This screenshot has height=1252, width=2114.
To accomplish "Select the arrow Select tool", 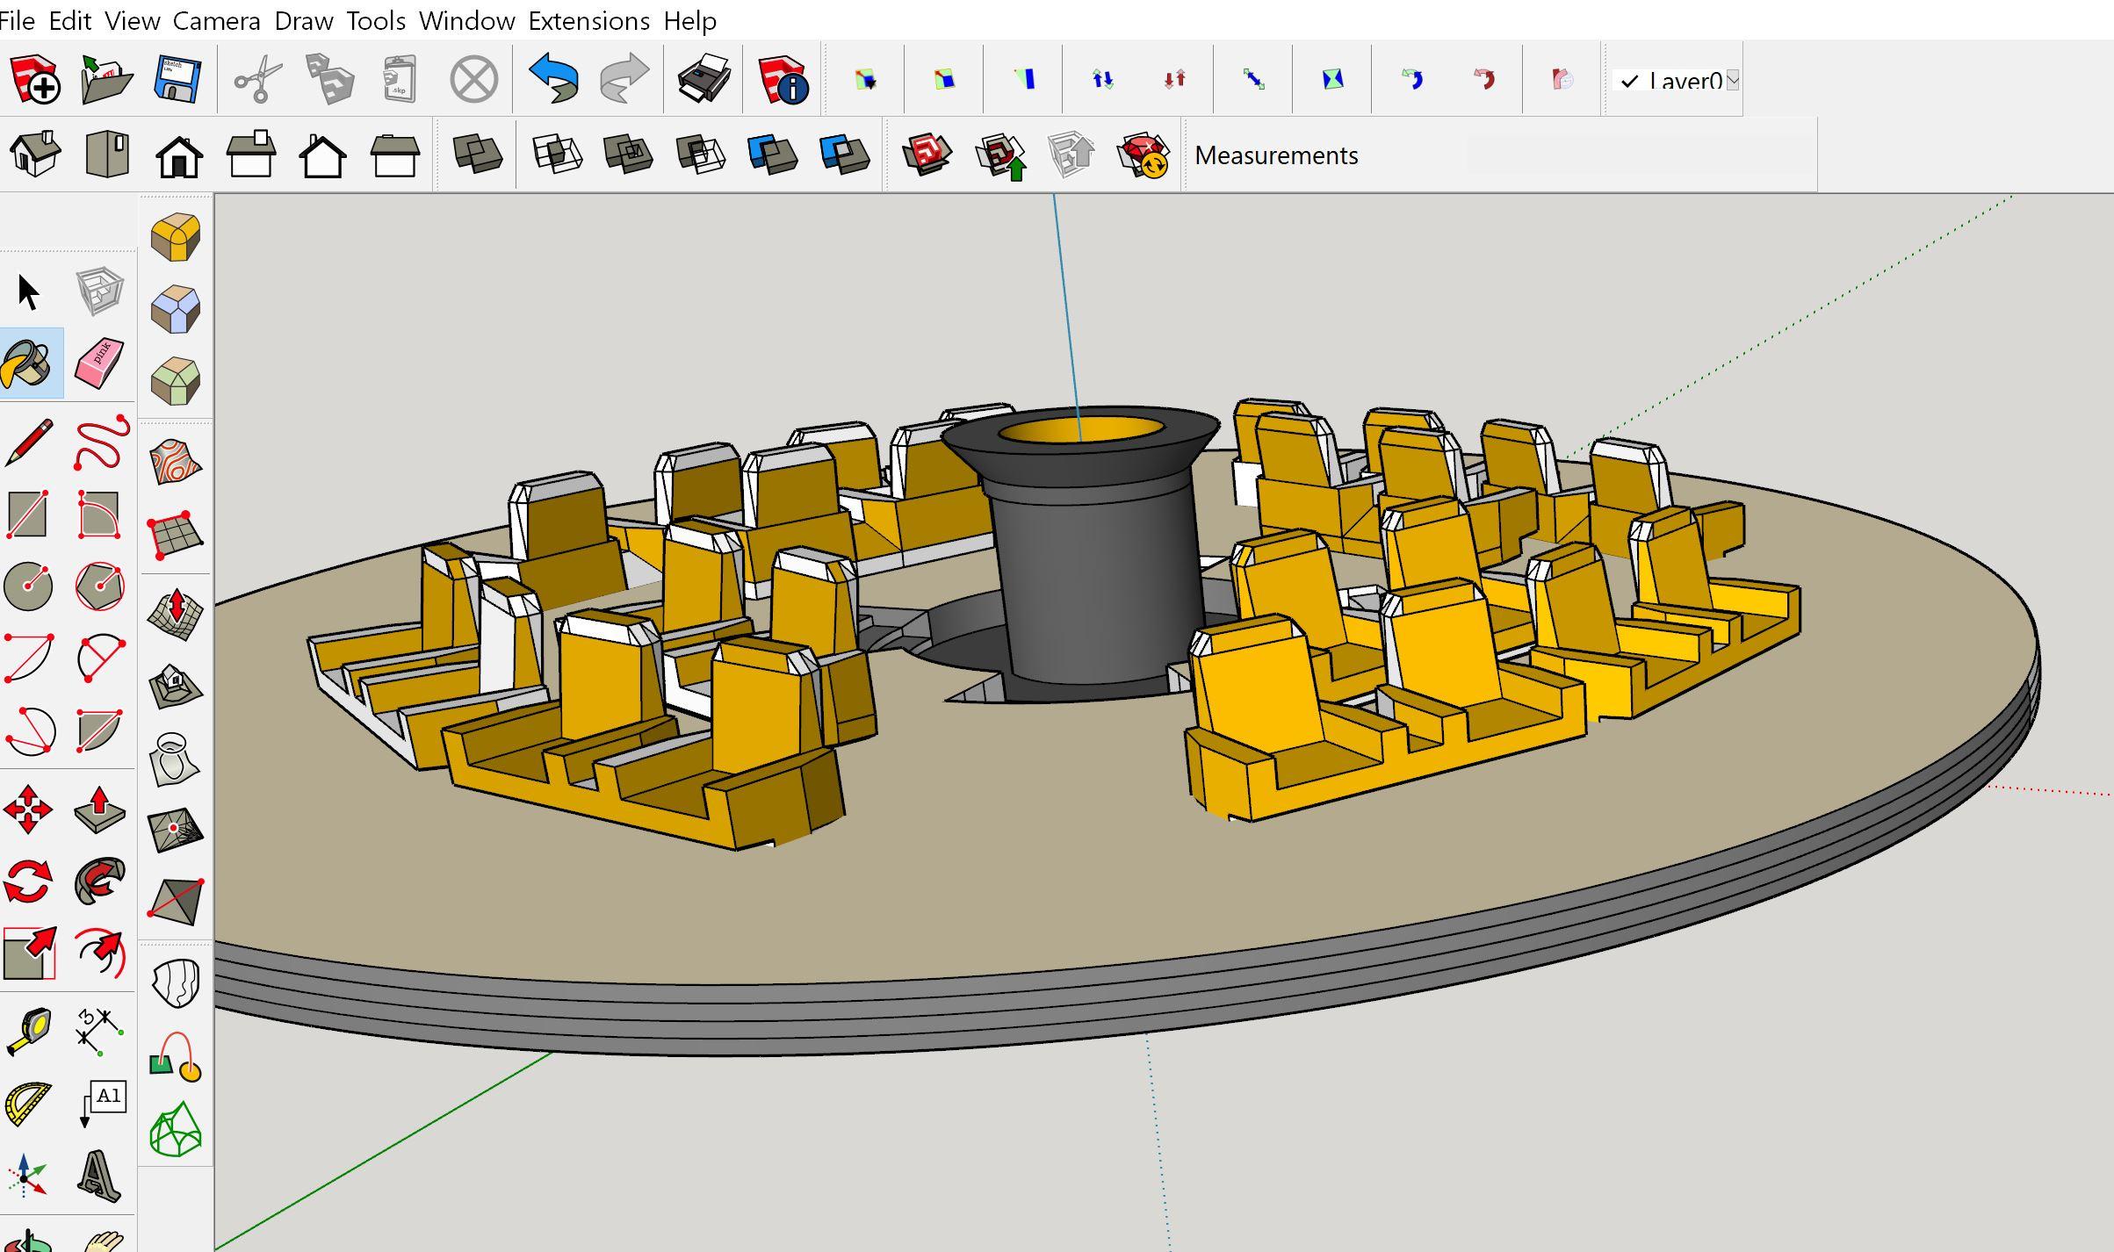I will click(x=28, y=291).
